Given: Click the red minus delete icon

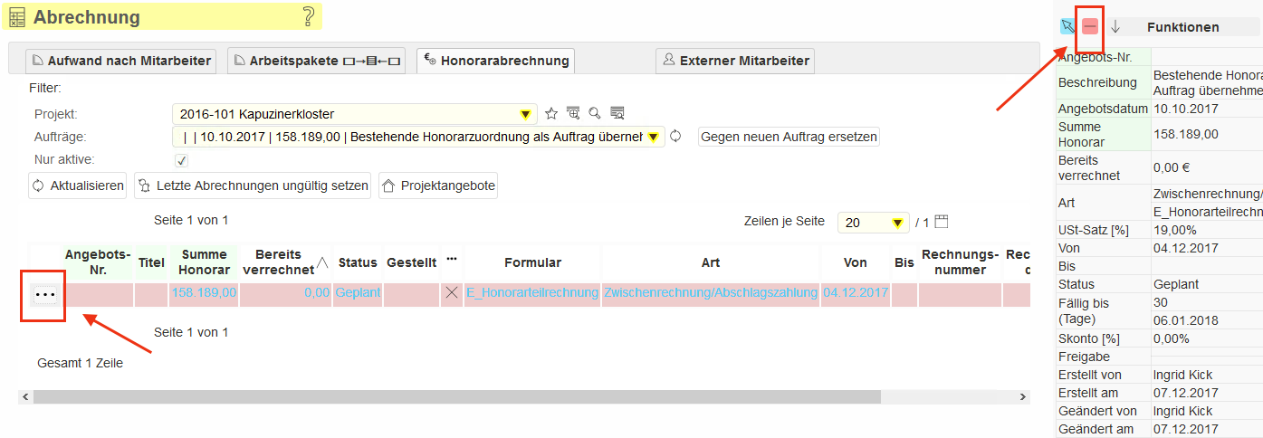Looking at the screenshot, I should click(1090, 27).
